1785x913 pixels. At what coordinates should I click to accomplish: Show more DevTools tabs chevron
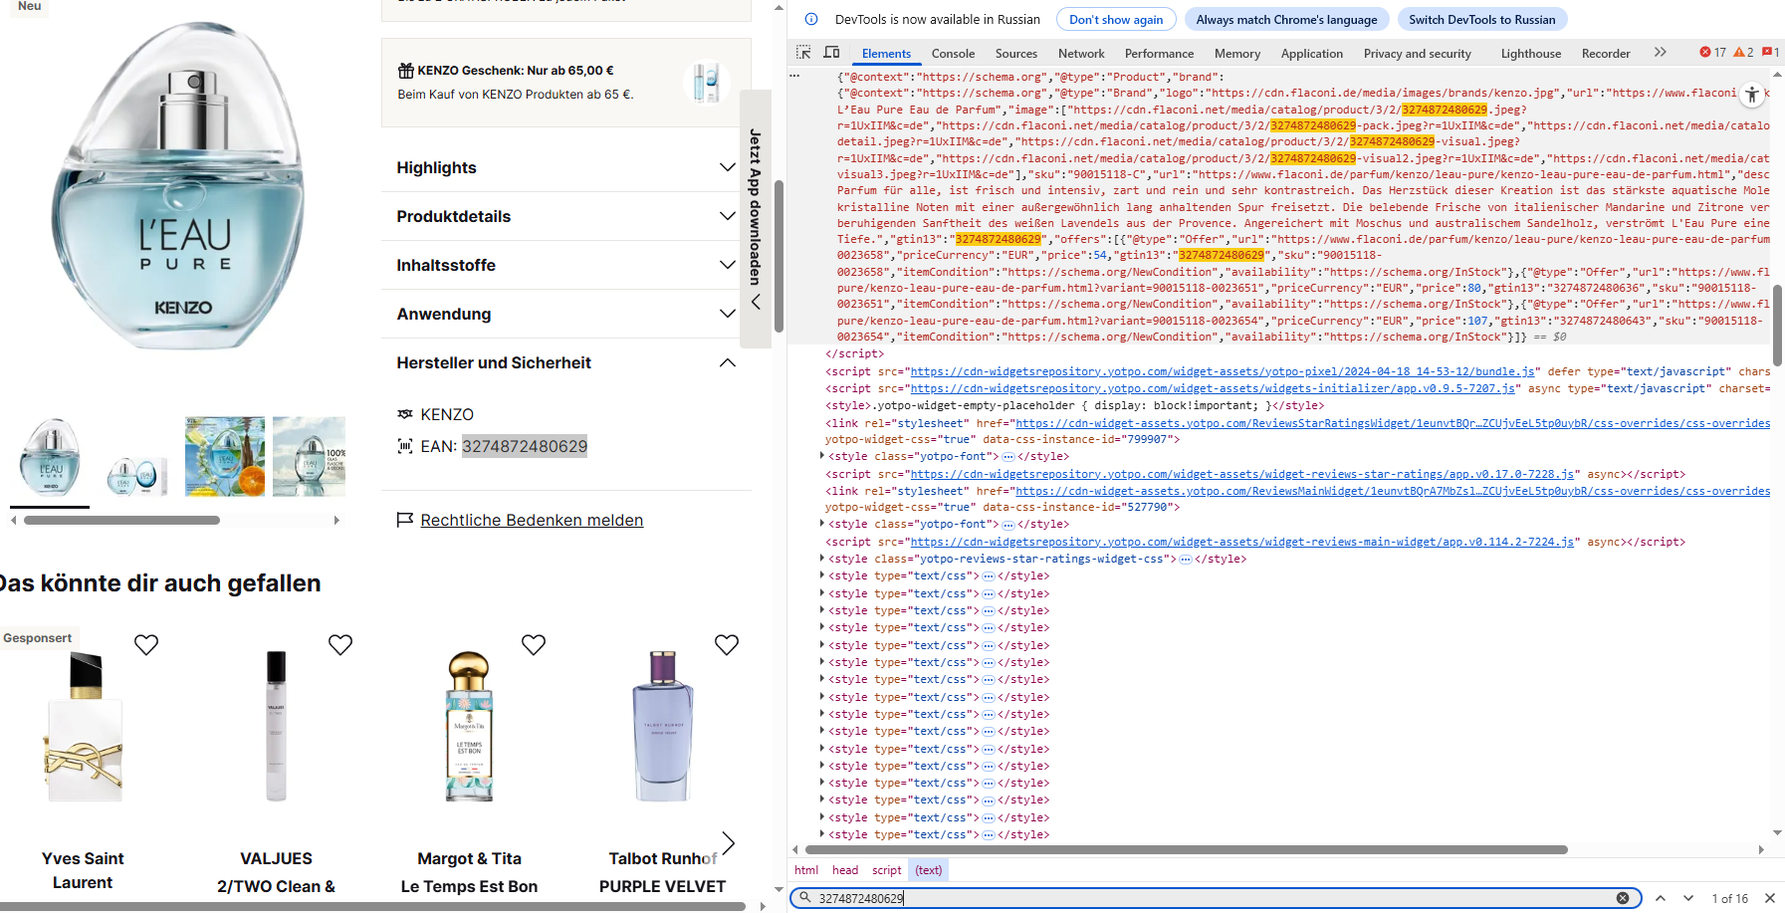1660,53
